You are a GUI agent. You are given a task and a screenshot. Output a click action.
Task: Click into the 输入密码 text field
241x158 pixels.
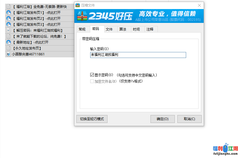[x=138, y=55]
